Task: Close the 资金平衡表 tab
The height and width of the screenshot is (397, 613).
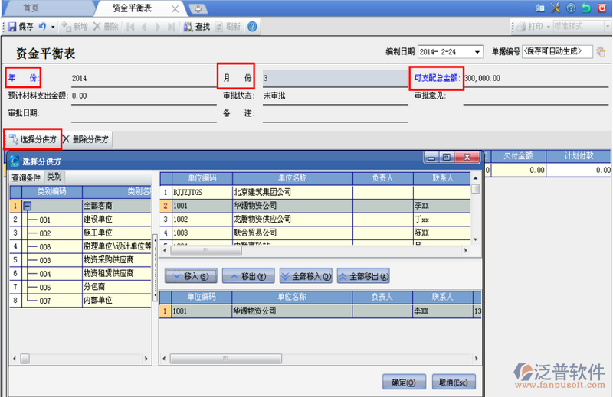Action: tap(175, 8)
